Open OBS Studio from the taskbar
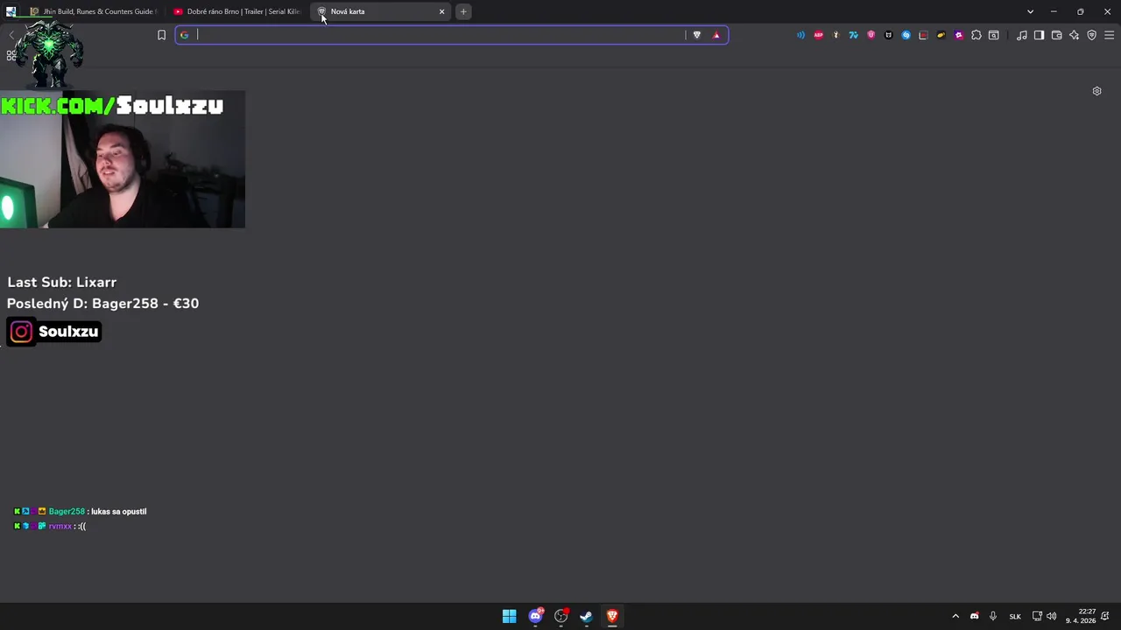The height and width of the screenshot is (630, 1121). 560,616
